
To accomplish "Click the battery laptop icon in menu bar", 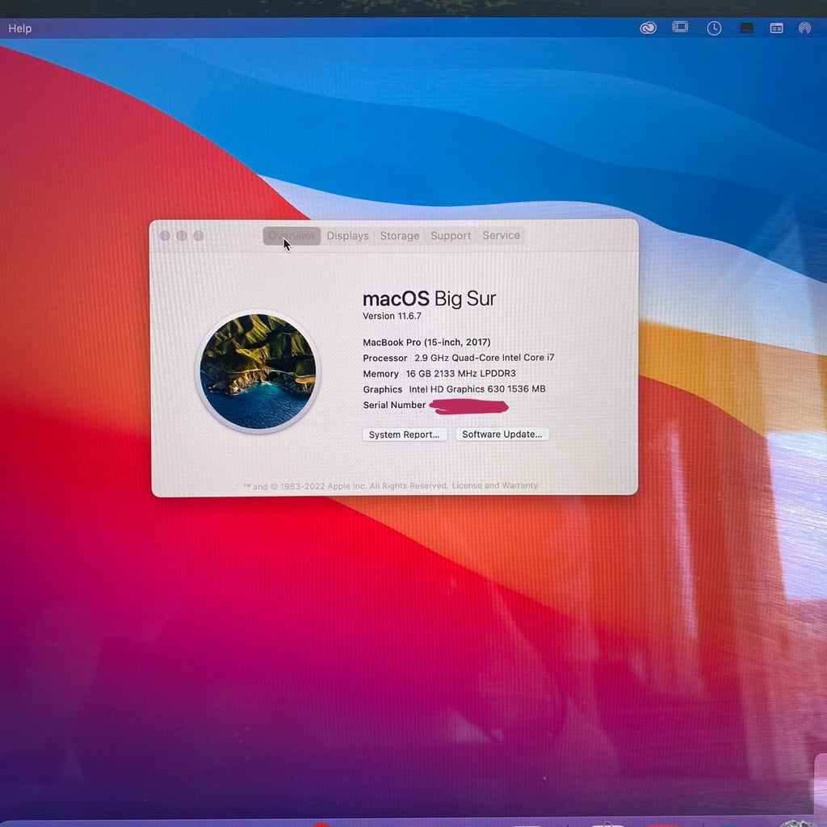I will coord(745,27).
